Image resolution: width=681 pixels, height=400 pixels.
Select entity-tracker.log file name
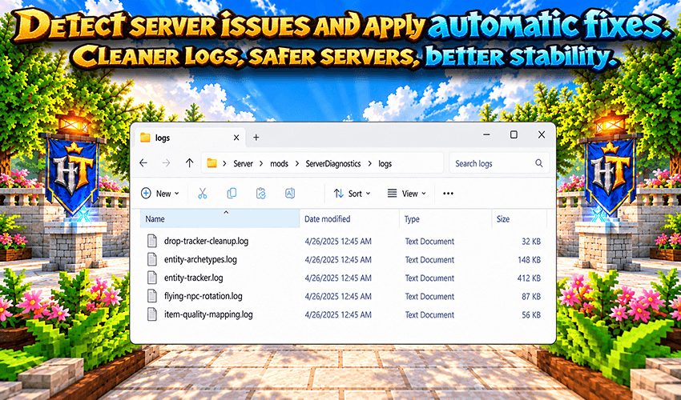(194, 278)
